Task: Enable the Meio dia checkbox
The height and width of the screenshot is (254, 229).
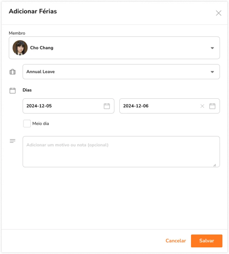Action: click(x=27, y=124)
